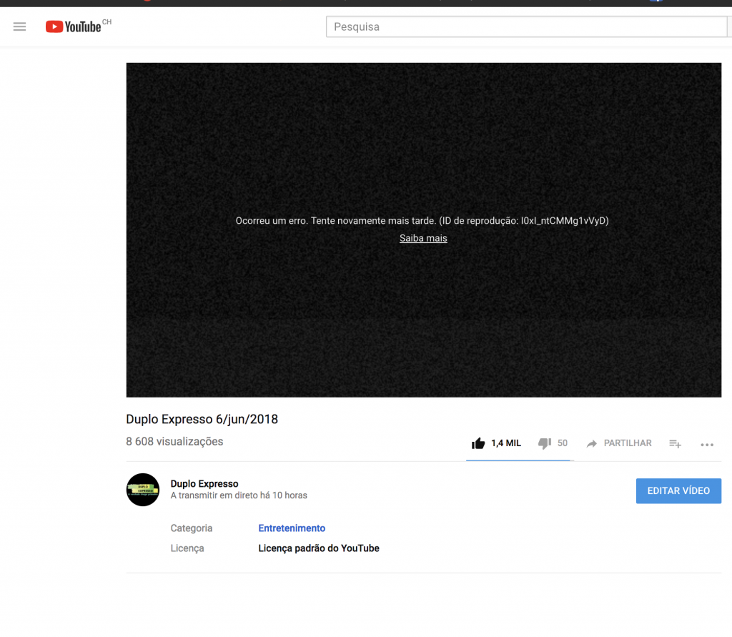This screenshot has height=637, width=732.
Task: Open the hamburger guide menu
Action: point(19,26)
